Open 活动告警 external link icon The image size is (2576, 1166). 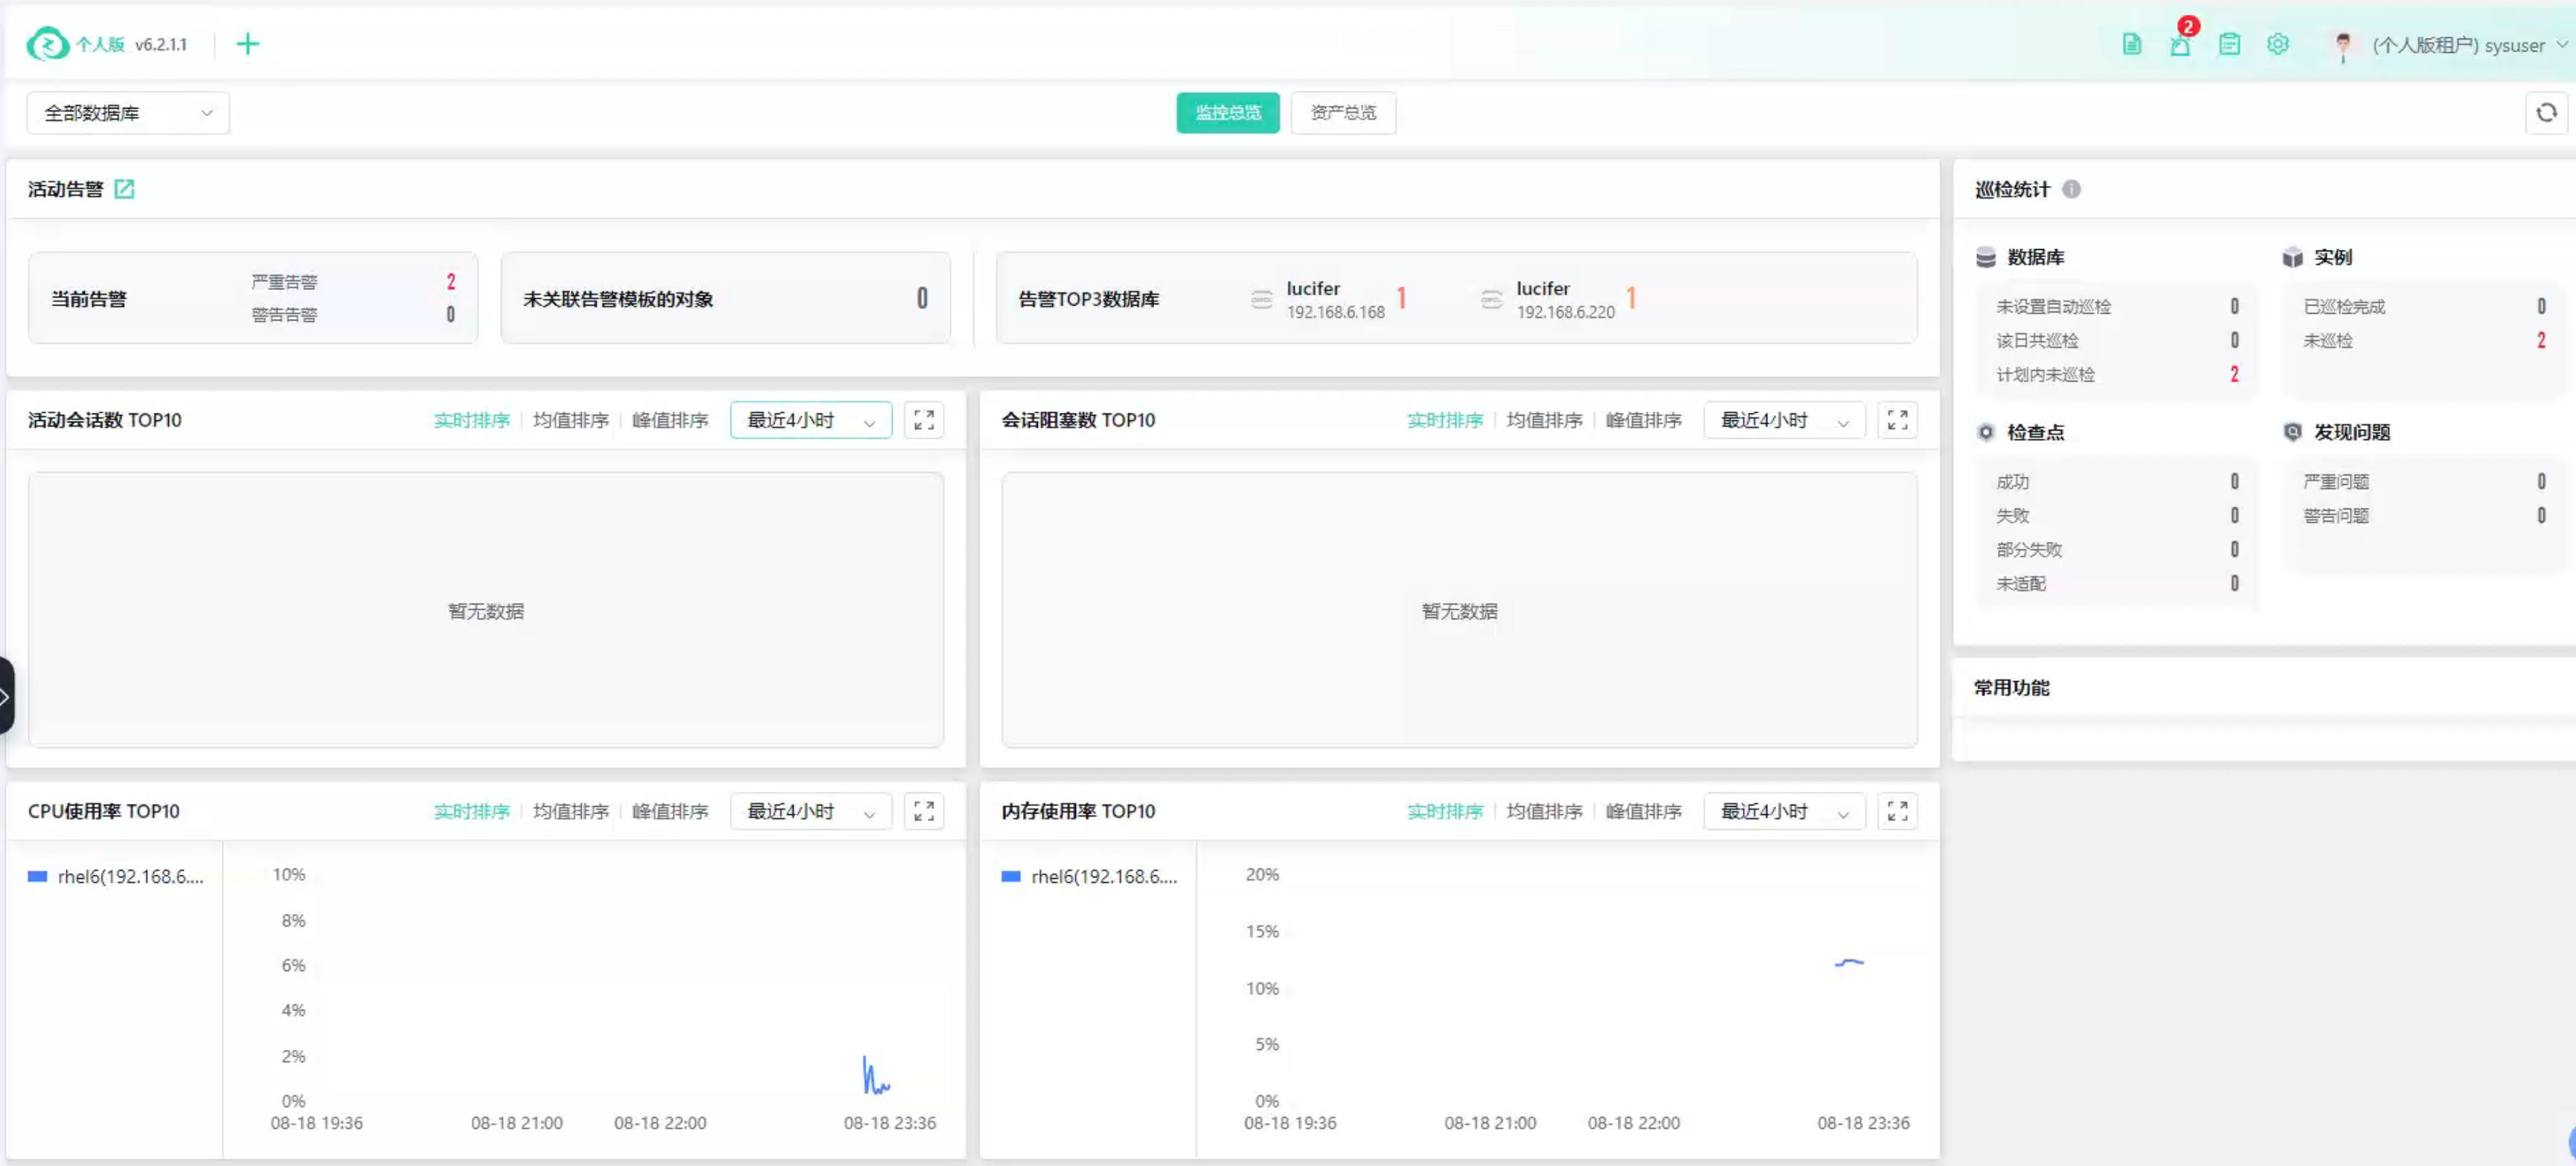click(x=124, y=189)
